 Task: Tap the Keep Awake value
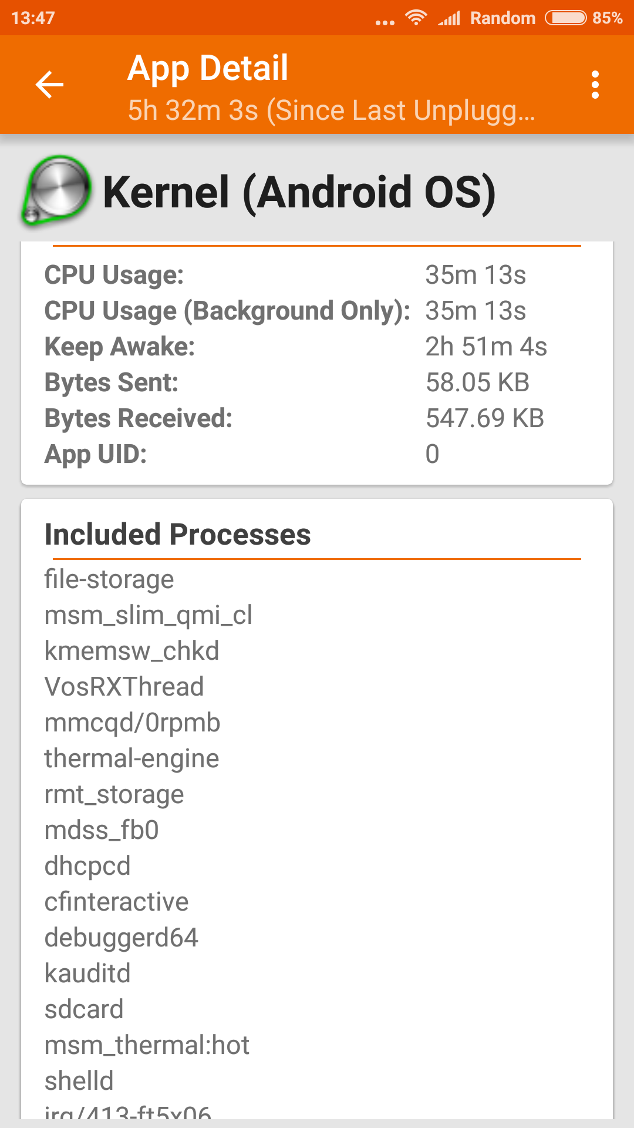[486, 347]
